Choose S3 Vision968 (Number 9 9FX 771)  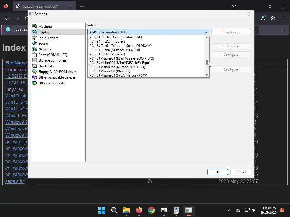tap(146, 67)
